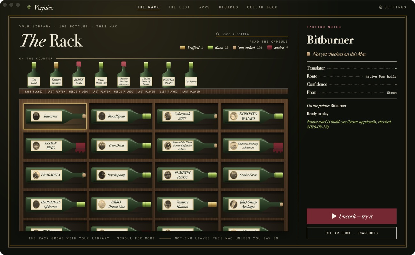This screenshot has height=255, width=415.
Task: Pick the Cyberpunk 2077 rack bottle
Action: [x=187, y=116]
